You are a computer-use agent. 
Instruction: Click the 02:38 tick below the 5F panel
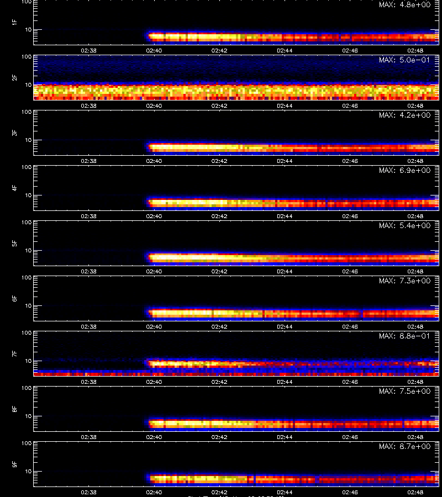click(x=89, y=271)
